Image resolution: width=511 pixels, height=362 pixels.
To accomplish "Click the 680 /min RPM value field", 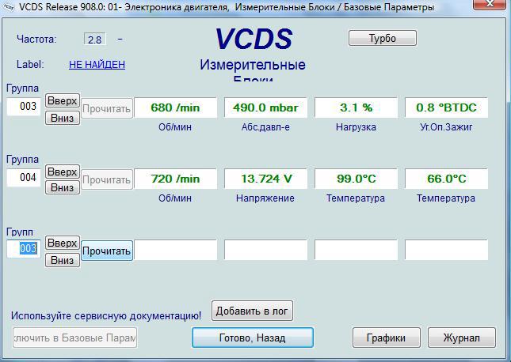I will pyautogui.click(x=175, y=107).
